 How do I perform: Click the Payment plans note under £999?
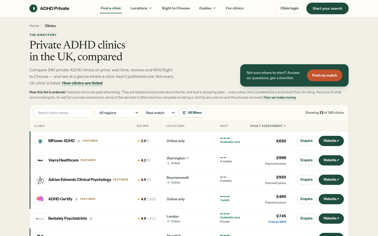tap(276, 164)
